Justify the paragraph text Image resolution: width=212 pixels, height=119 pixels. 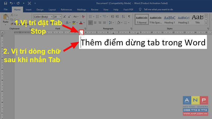[104, 23]
